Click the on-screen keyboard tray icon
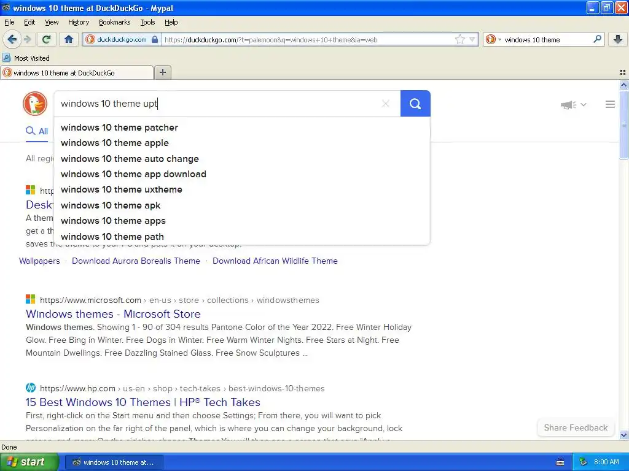 tap(560, 462)
